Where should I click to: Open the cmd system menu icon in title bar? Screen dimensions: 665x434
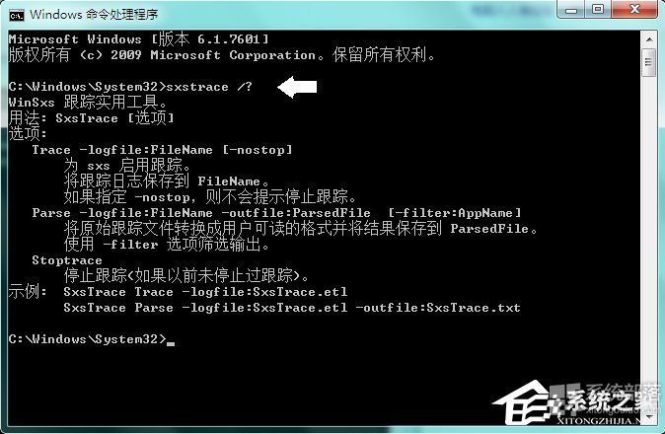tap(17, 15)
